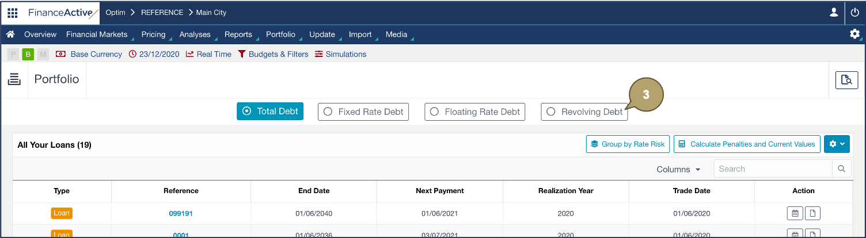Viewport: 866px width, 238px height.
Task: Open the apps grid launcher icon
Action: click(x=12, y=13)
